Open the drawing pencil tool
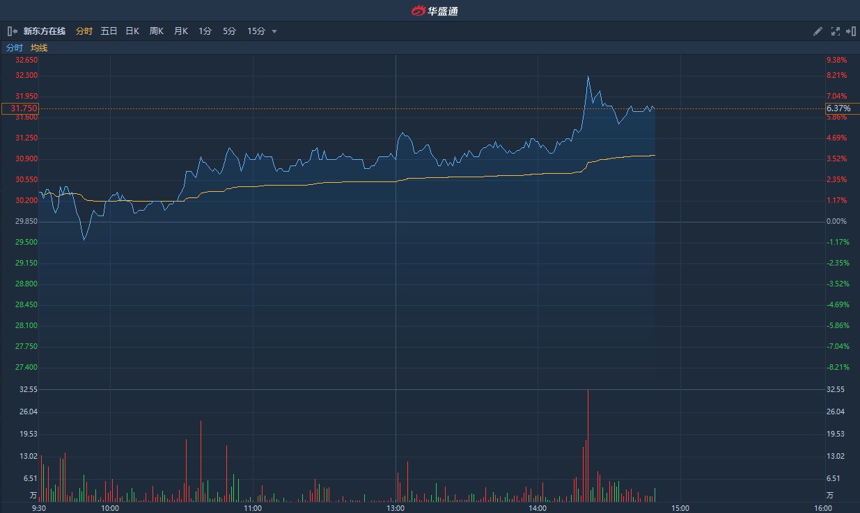 click(818, 31)
